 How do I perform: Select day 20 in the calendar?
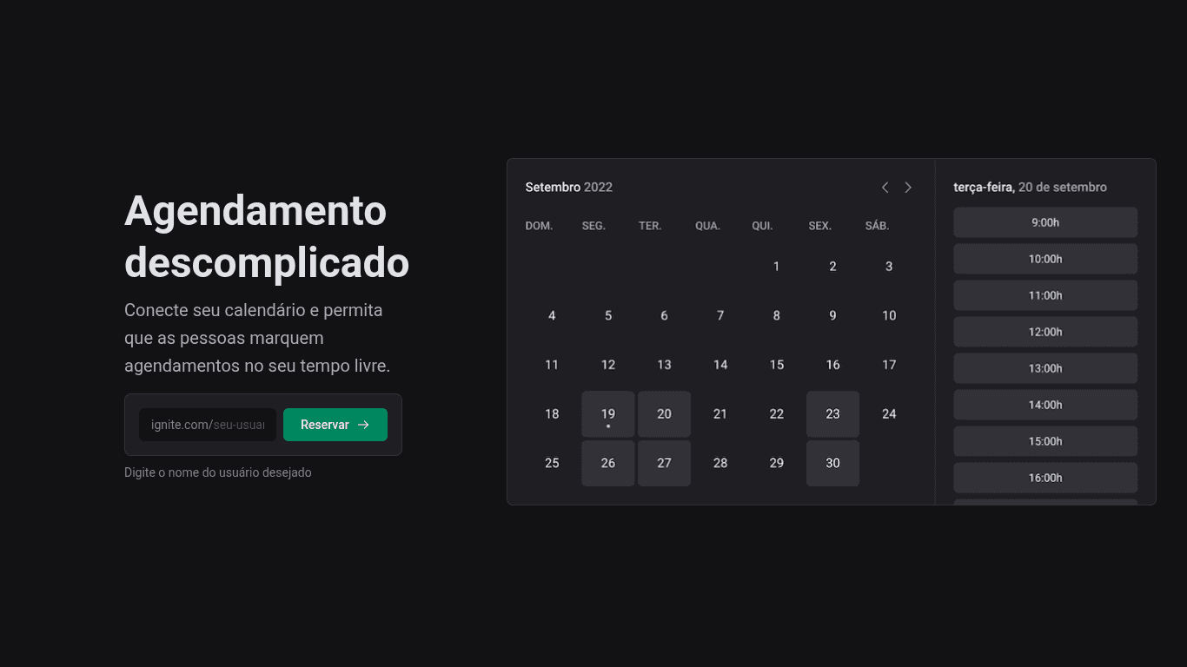[x=664, y=414]
